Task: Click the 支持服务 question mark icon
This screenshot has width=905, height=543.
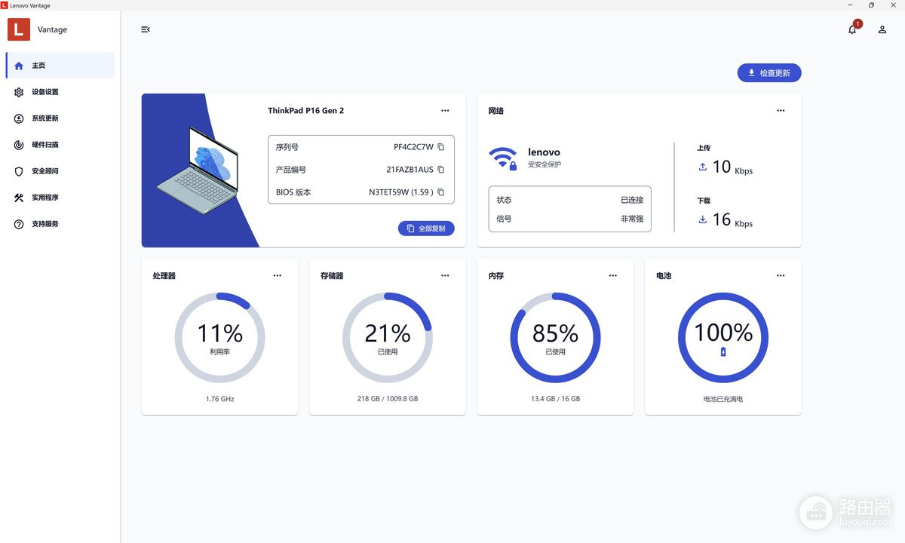Action: coord(19,224)
